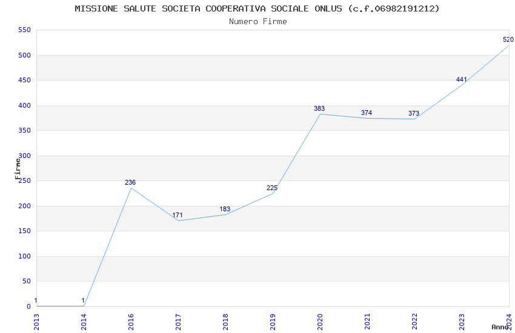Click y-axis value 300

(24, 156)
